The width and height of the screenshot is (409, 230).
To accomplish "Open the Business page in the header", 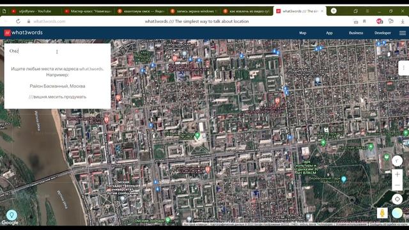I will (x=356, y=33).
